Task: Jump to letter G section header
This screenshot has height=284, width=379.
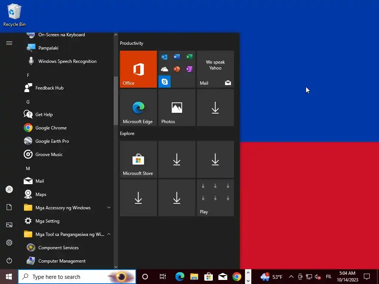Action: 28,102
